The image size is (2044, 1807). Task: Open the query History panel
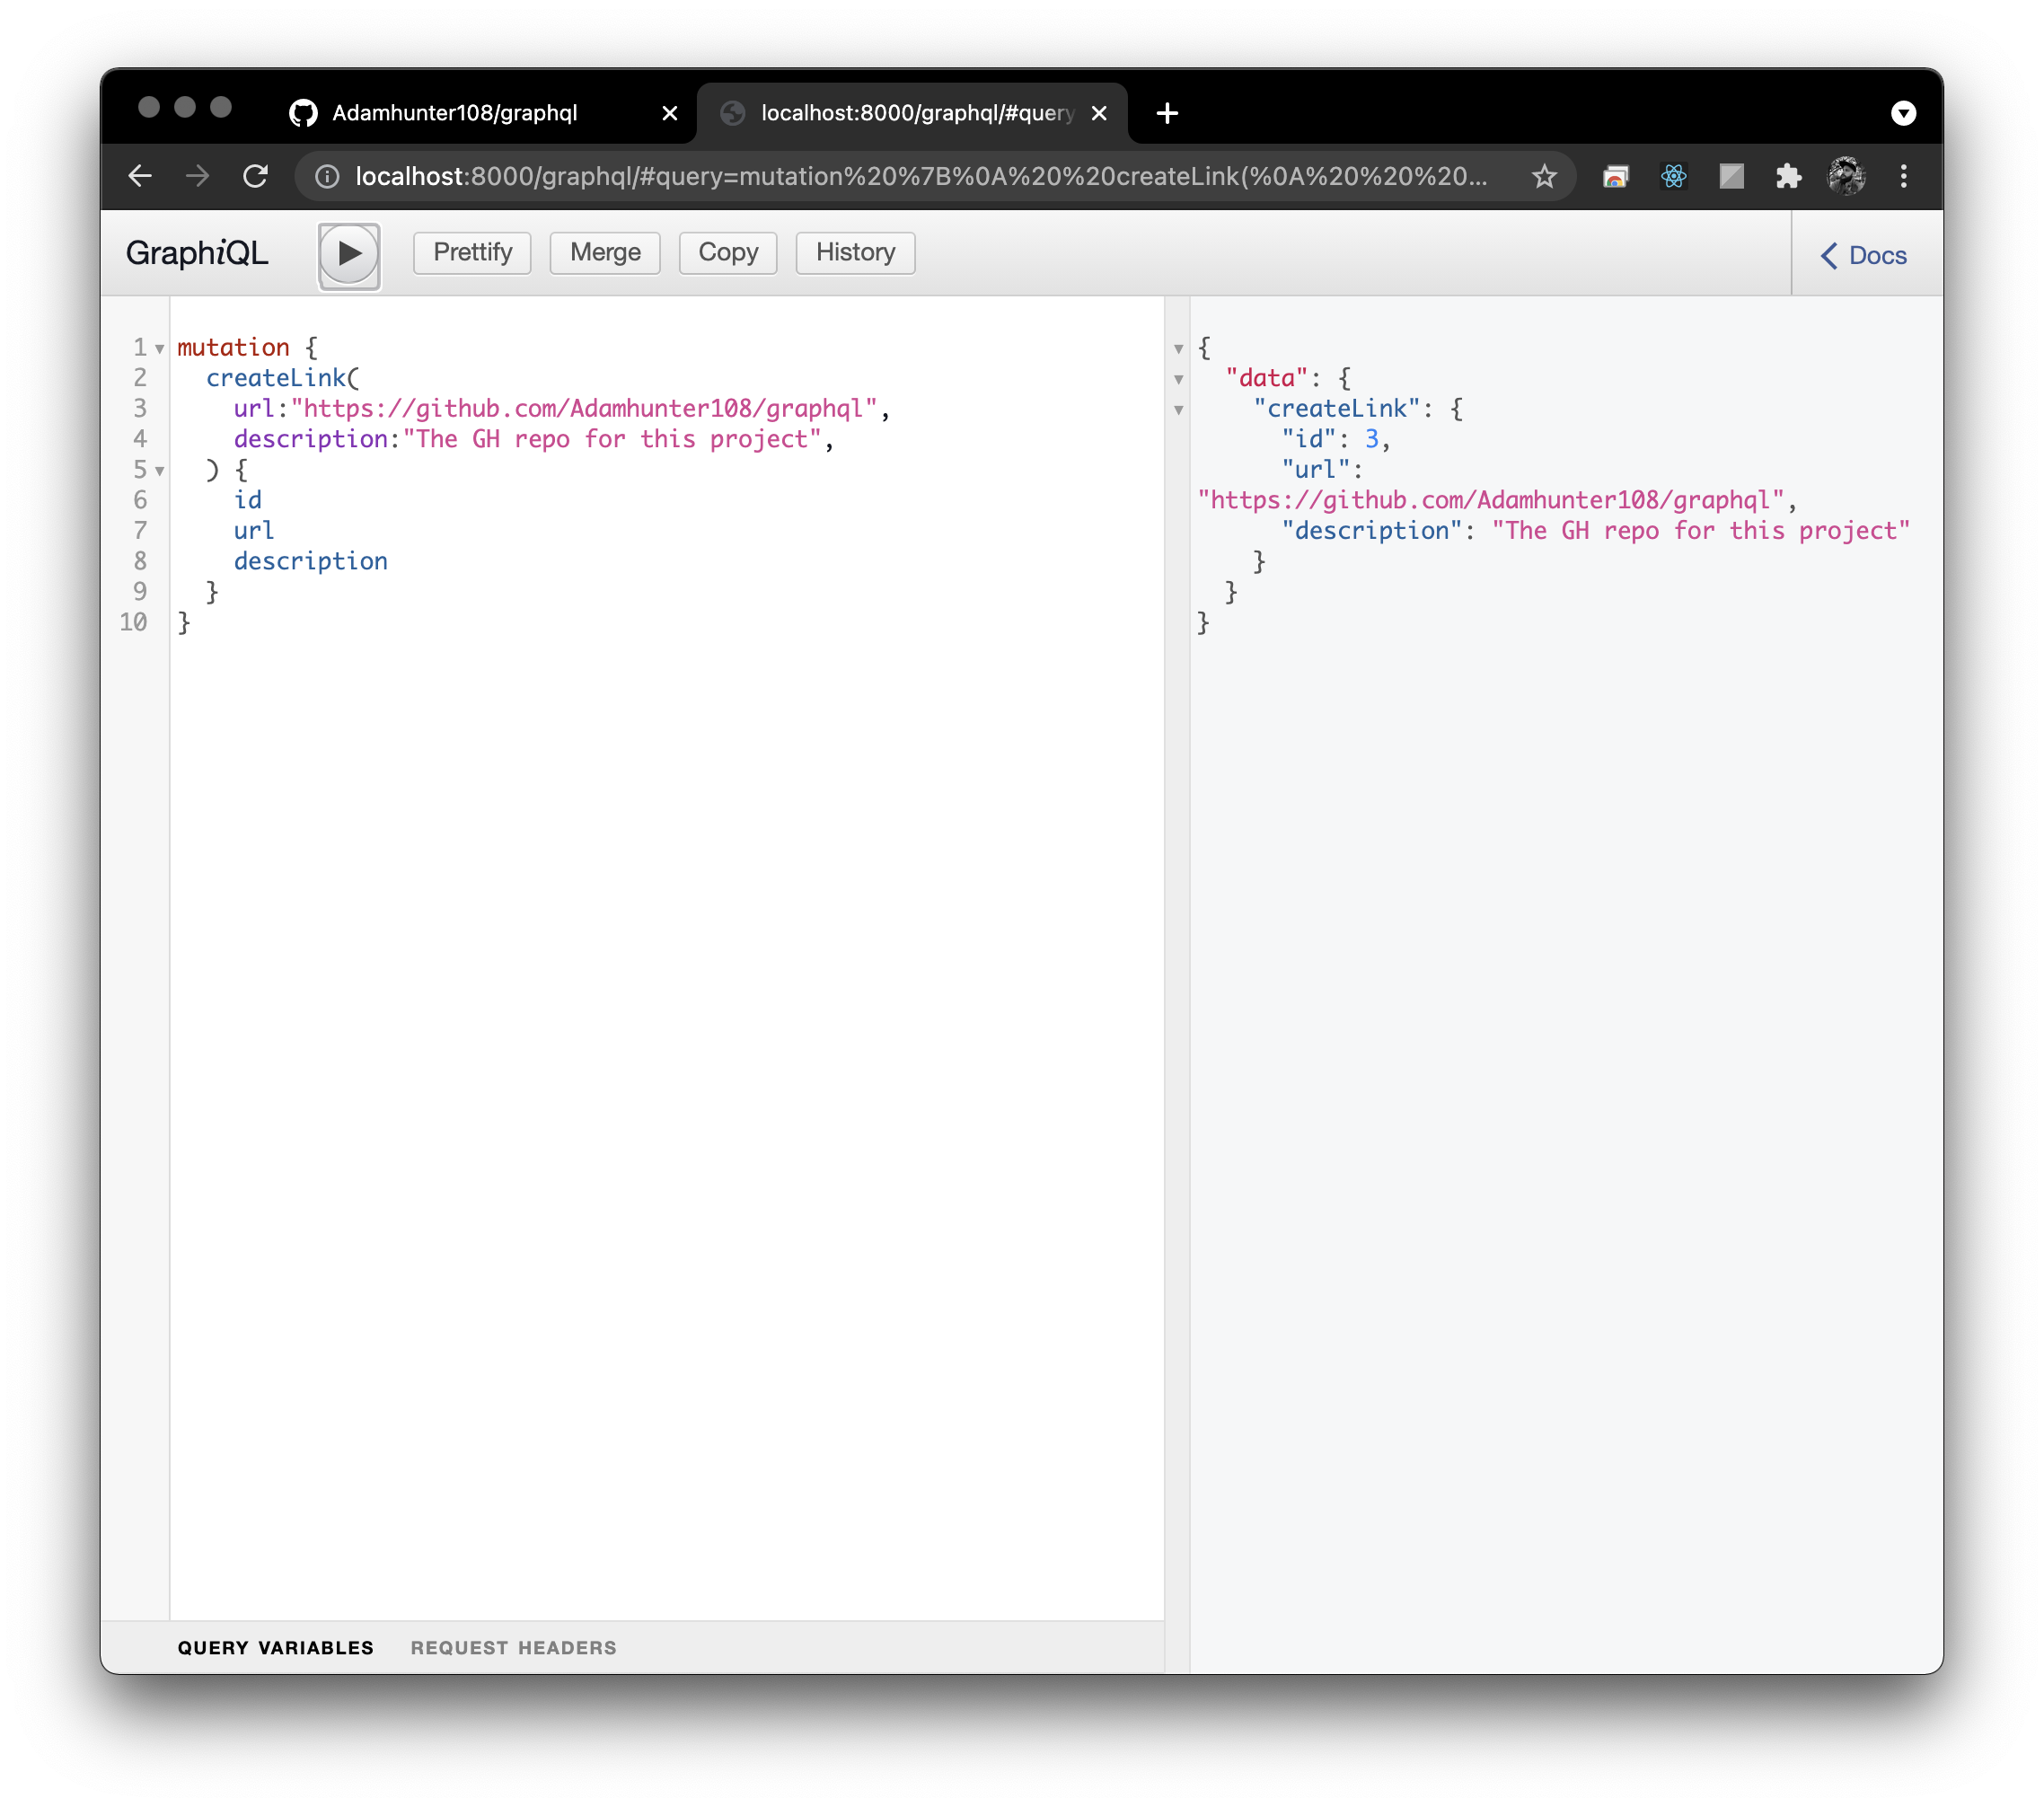(855, 252)
